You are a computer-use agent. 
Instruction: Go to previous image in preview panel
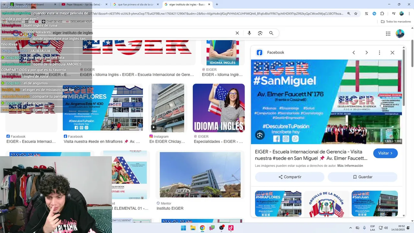click(x=354, y=52)
